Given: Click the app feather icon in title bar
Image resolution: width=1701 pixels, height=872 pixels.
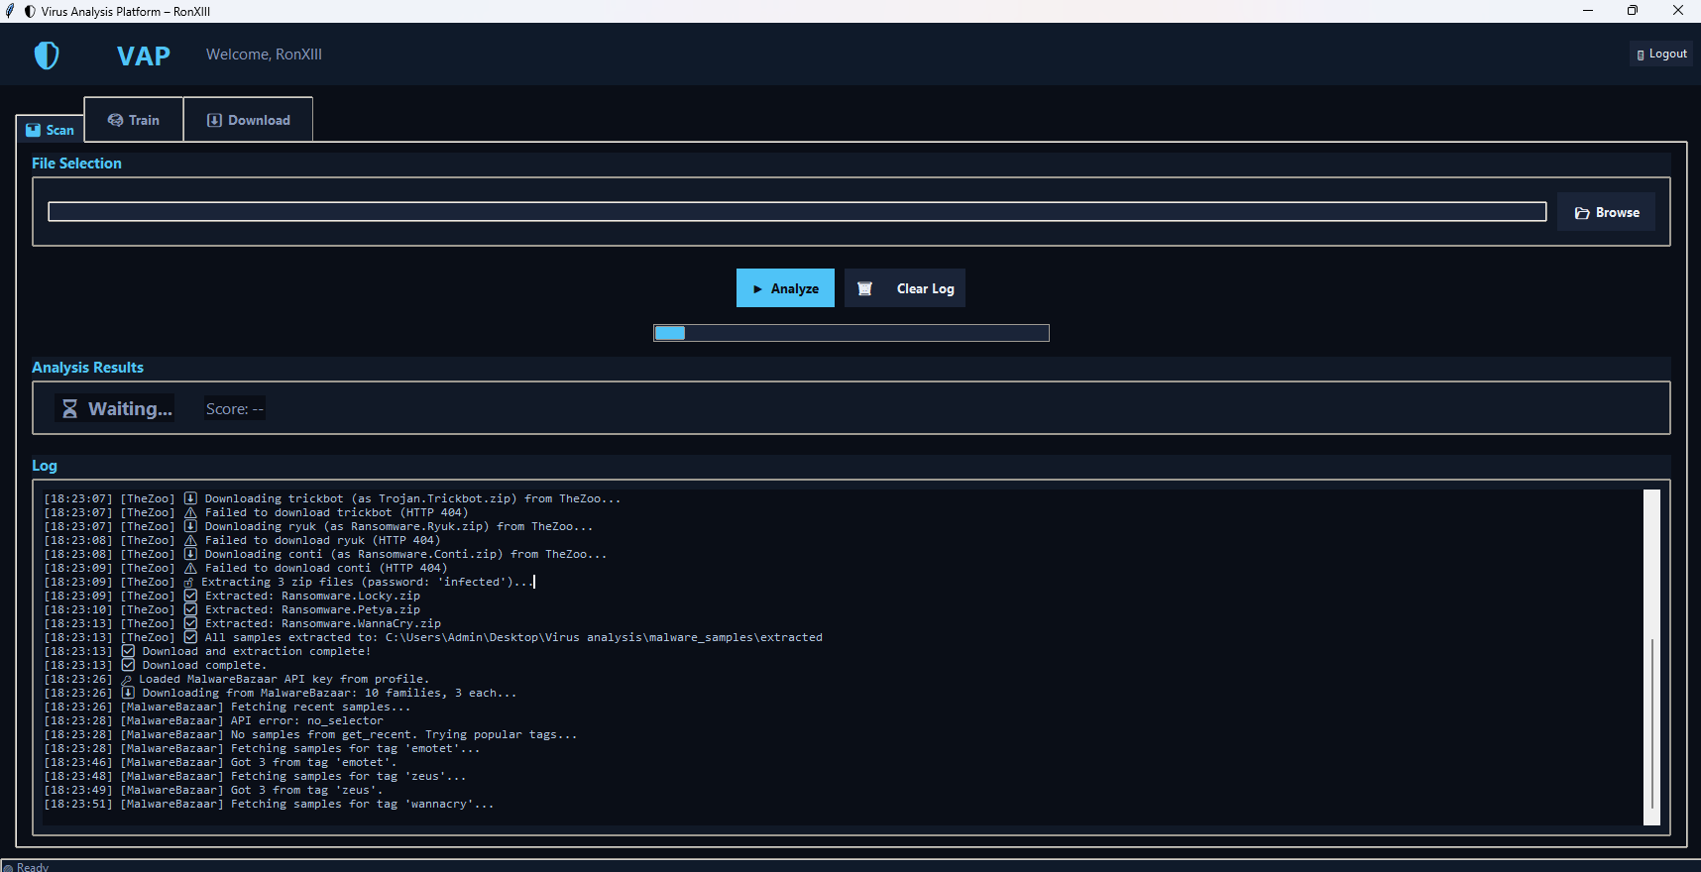Looking at the screenshot, I should point(10,11).
